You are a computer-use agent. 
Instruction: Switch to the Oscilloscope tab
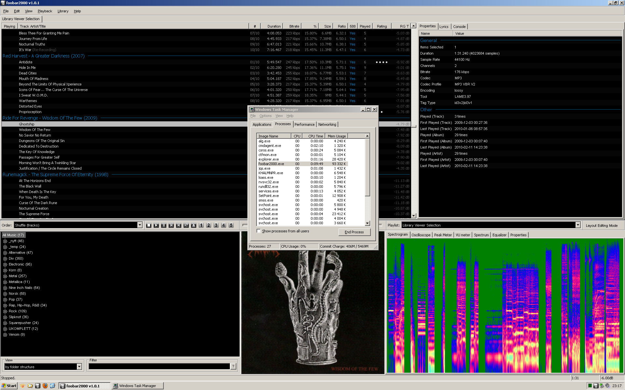[421, 235]
